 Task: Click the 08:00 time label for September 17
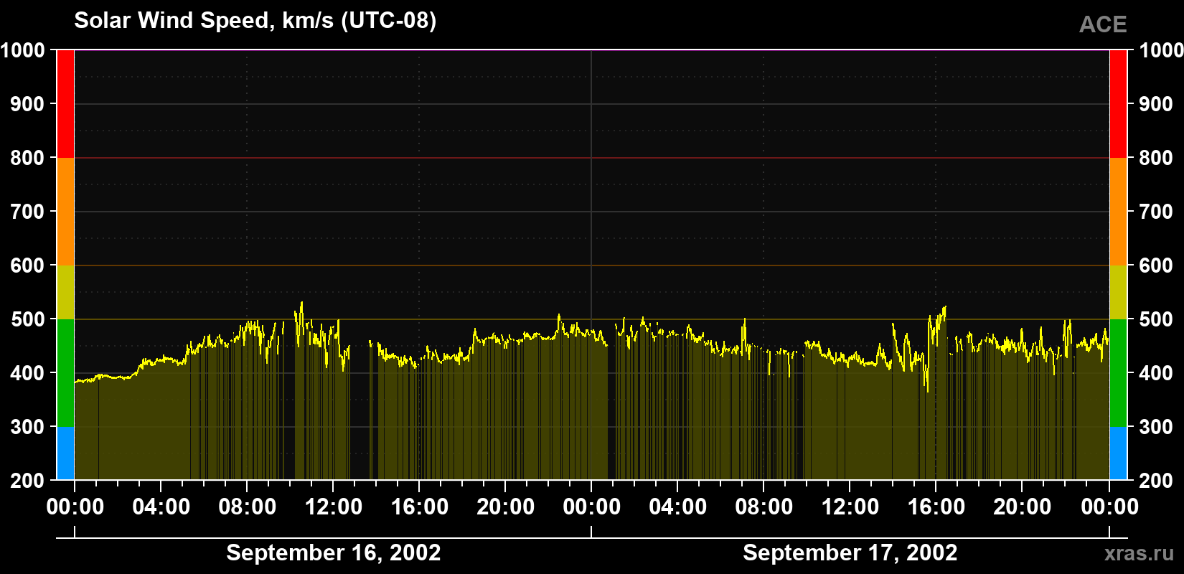point(764,507)
